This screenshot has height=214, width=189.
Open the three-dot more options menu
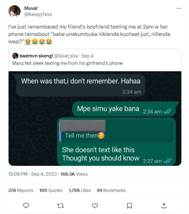pos(179,8)
